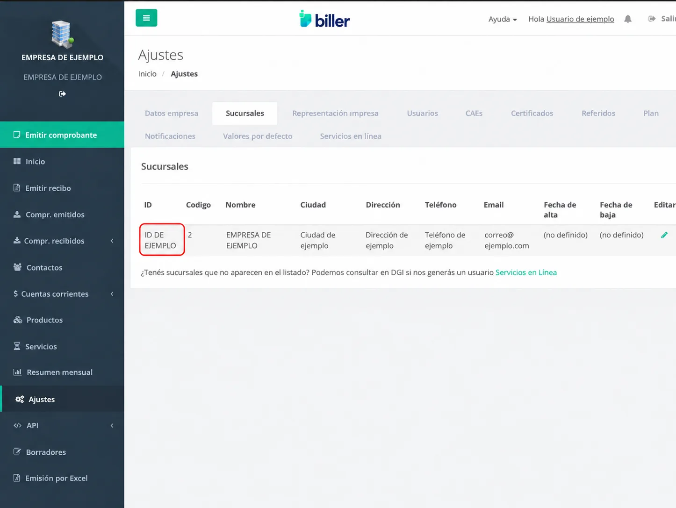Toggle sidebar with green hamburger button
The height and width of the screenshot is (508, 676).
pos(146,18)
